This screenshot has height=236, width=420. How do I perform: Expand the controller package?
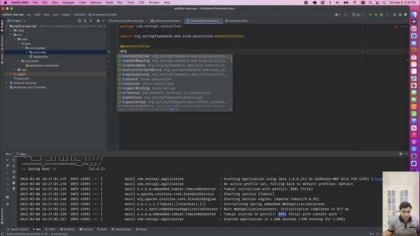26,52
